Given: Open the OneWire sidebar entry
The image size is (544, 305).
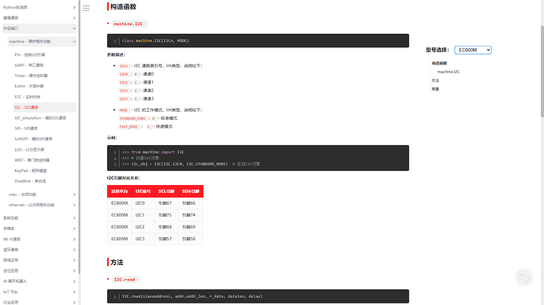Looking at the screenshot, I should pos(30,181).
